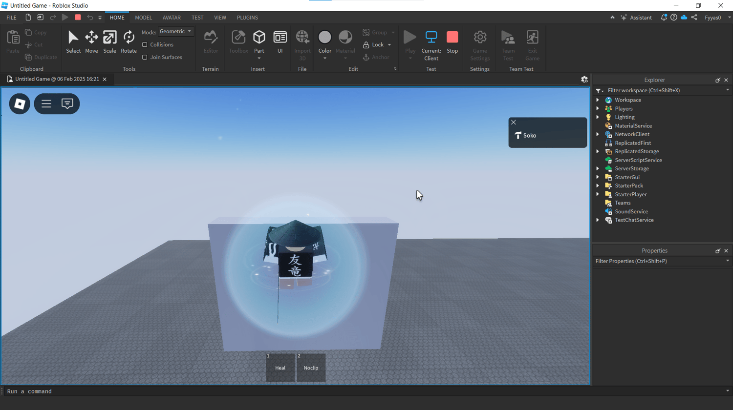733x410 pixels.
Task: Expand the ReplicatedStorage node
Action: pos(598,151)
